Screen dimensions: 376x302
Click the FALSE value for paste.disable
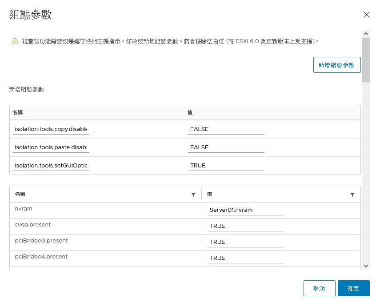point(226,147)
